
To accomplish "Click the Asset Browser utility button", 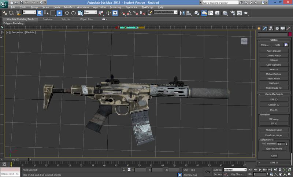I will pos(274,51).
